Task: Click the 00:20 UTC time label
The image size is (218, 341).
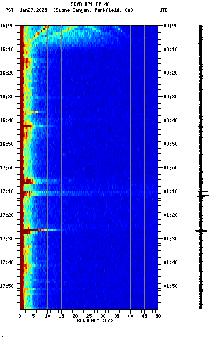Action: pos(171,73)
